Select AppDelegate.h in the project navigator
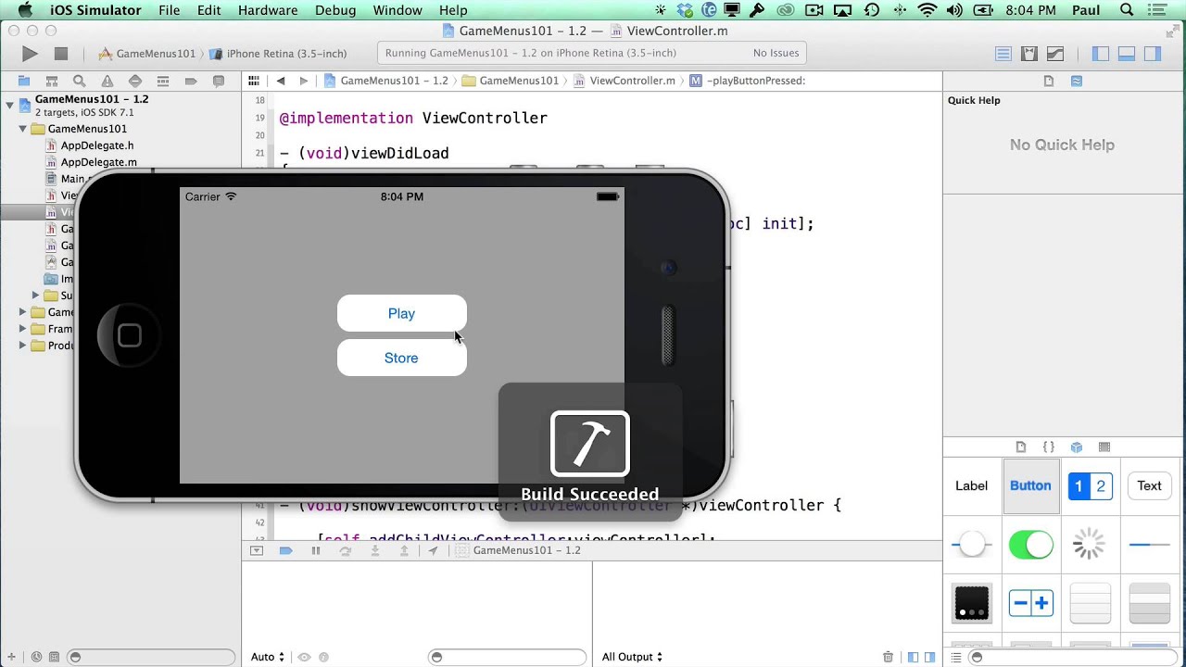Screen dimensions: 1186x667 [x=97, y=145]
